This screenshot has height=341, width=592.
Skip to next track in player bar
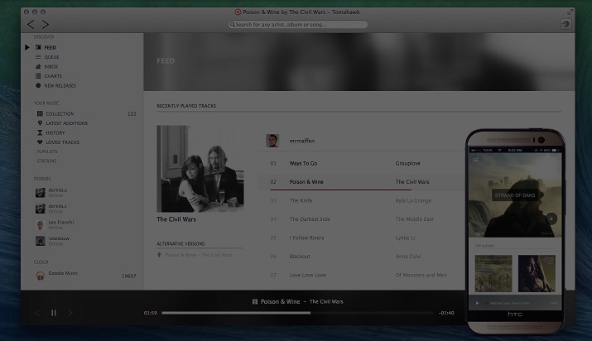point(70,313)
